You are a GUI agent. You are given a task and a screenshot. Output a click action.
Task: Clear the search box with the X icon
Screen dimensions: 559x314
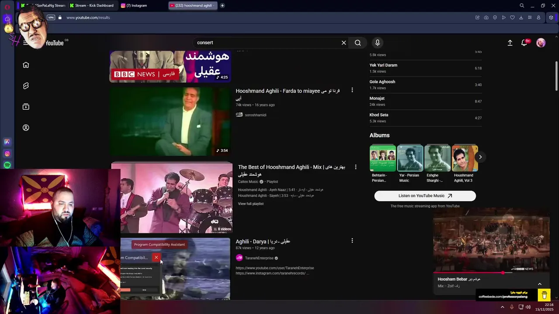tap(344, 43)
